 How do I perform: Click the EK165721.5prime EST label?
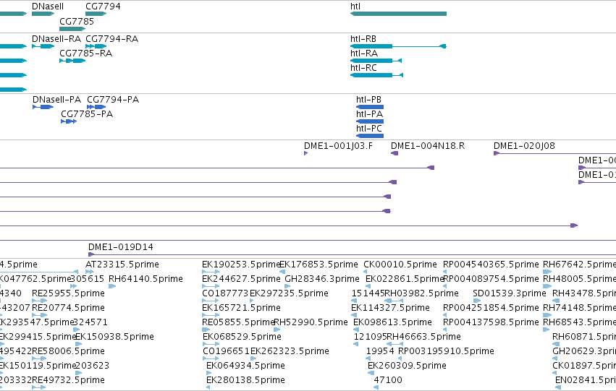(x=241, y=308)
